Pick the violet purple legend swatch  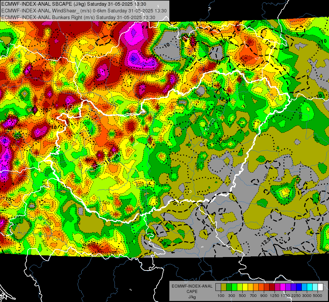[288, 287]
